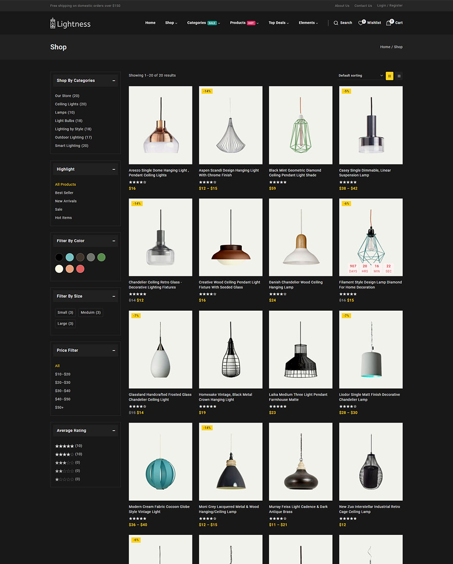Viewport: 453px width, 564px height.
Task: Filter by five-star average rating
Action: [64, 446]
